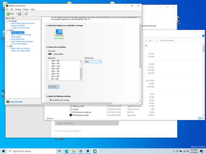Screen dimensions: 206x154
Task: Open Settings gear on taskbar
Action: click(x=81, y=151)
